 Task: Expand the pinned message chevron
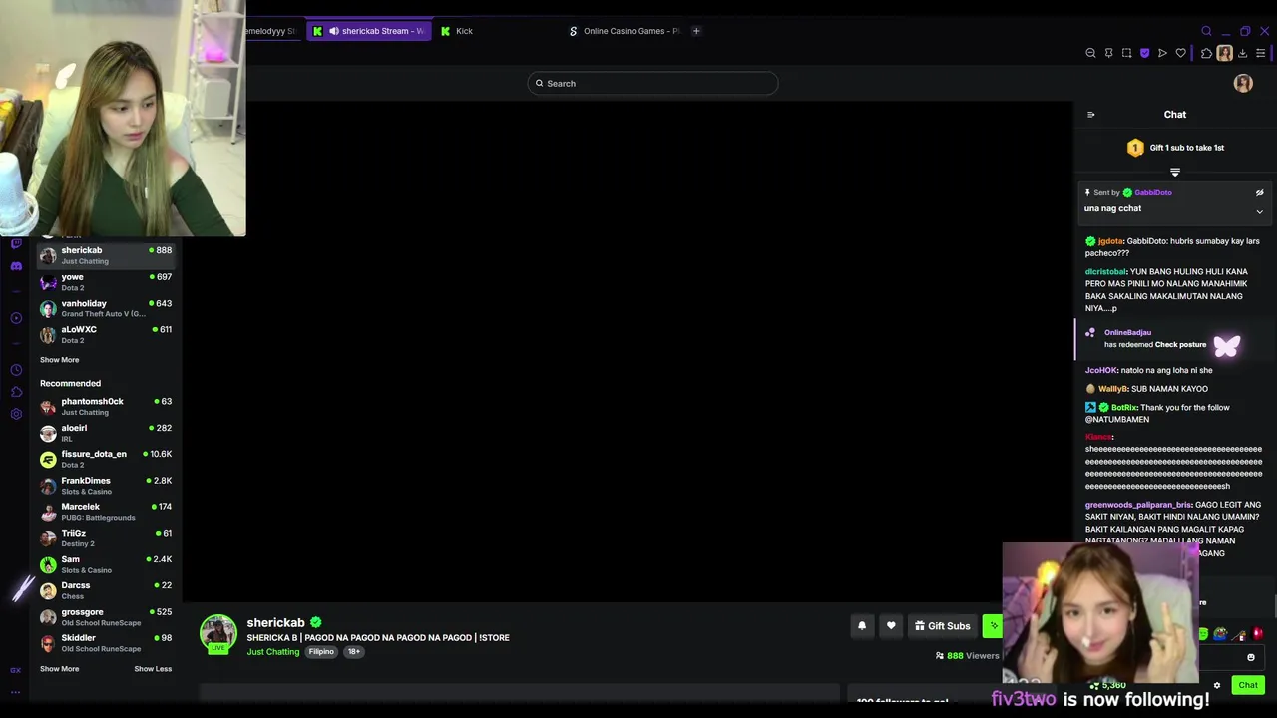[x=1259, y=211]
